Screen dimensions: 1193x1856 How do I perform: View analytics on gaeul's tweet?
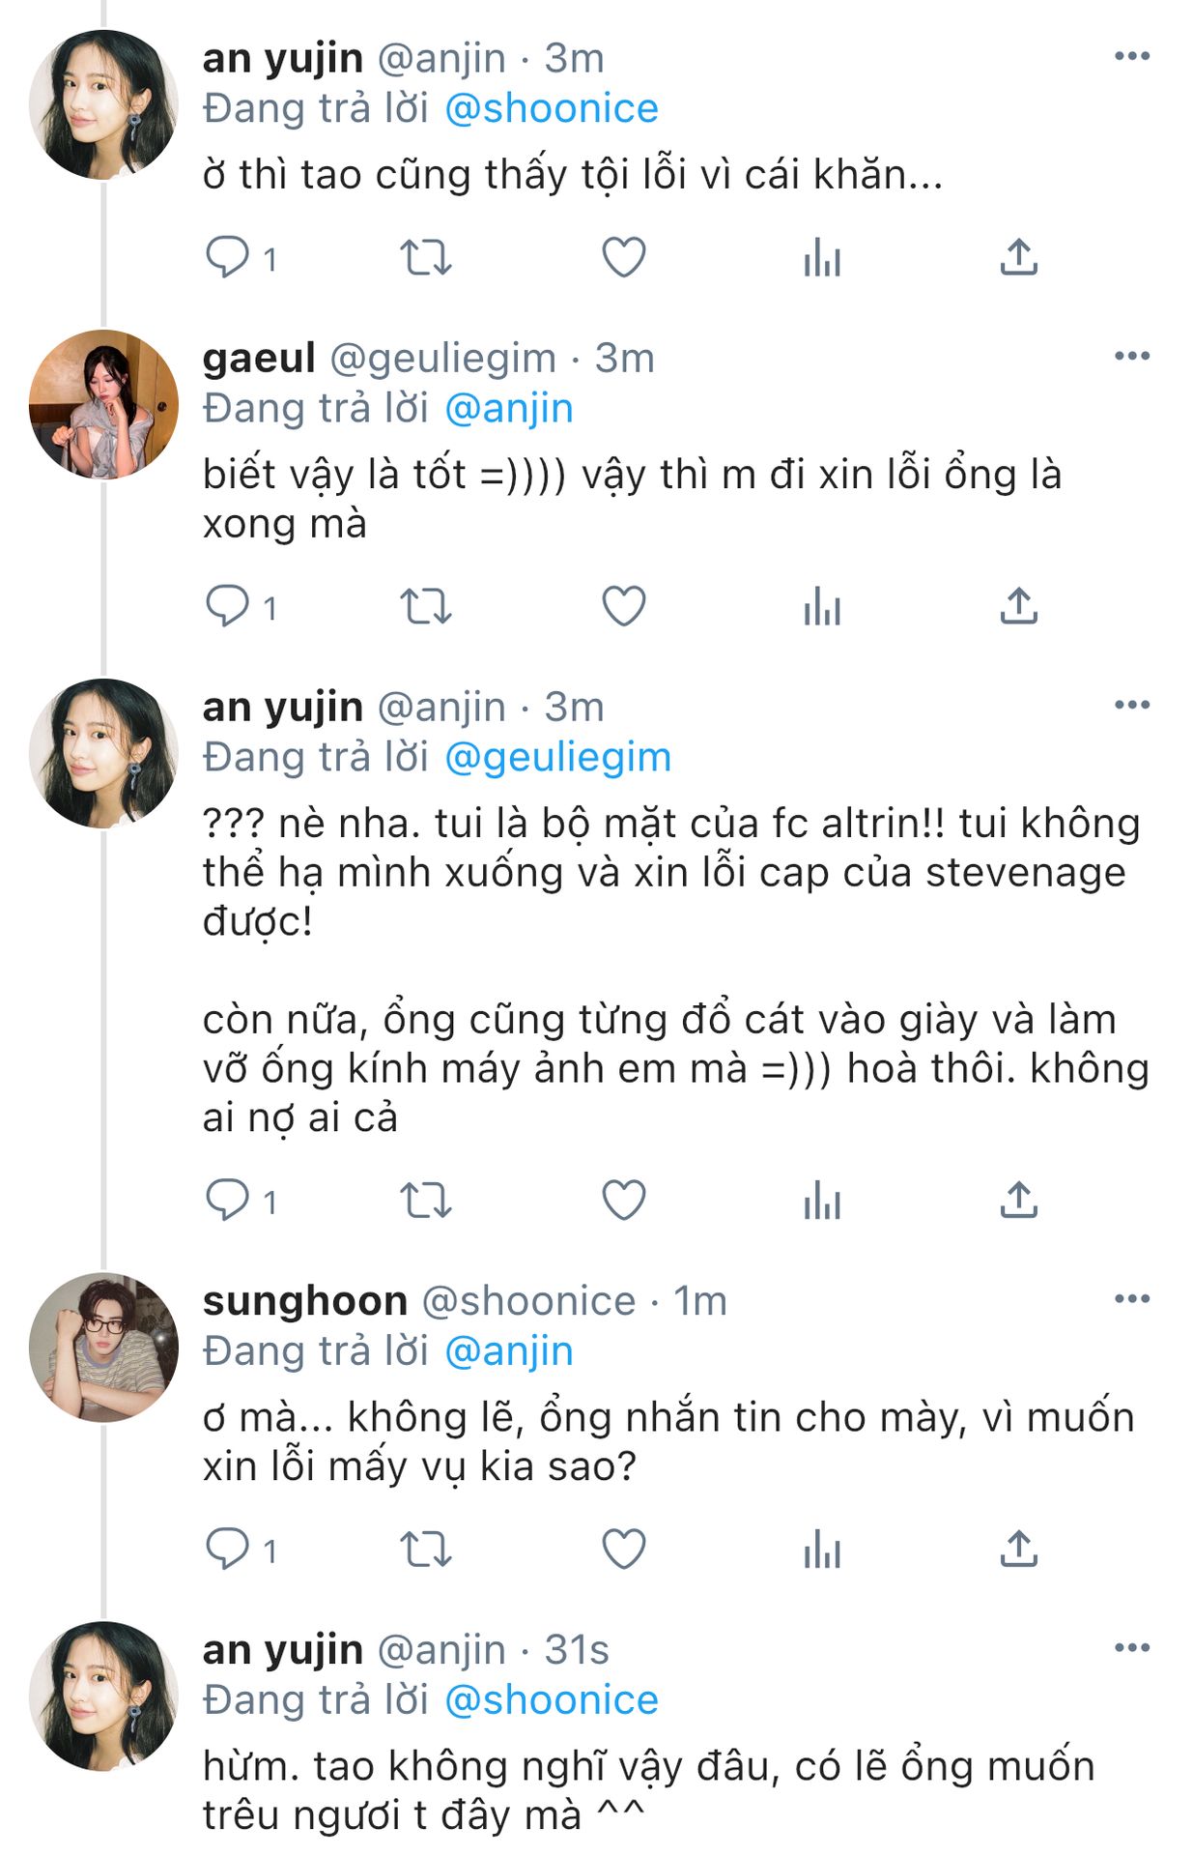[x=822, y=607]
